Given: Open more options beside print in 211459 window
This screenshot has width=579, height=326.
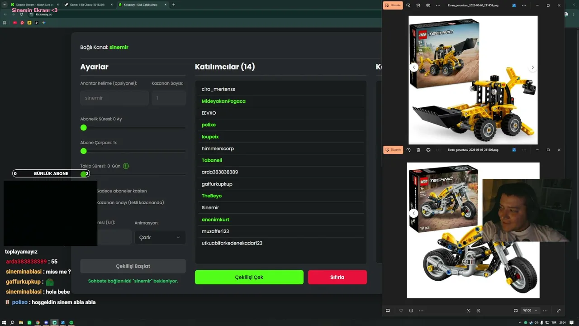Looking at the screenshot, I should point(438,5).
